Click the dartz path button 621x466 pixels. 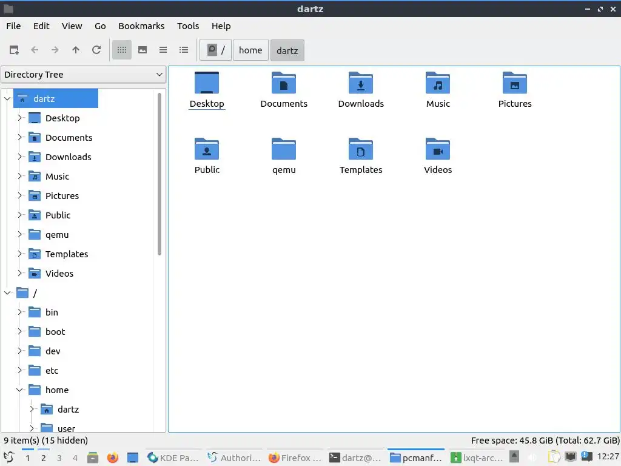[x=287, y=50]
